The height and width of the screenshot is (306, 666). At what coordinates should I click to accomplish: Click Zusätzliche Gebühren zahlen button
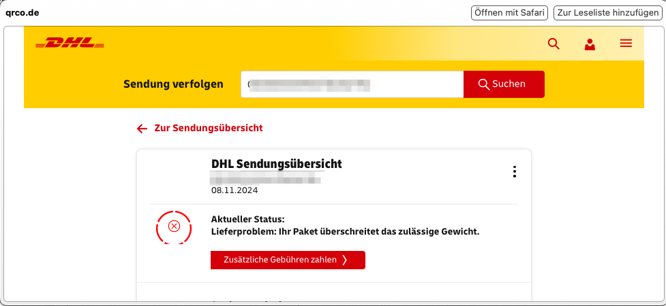click(x=288, y=260)
